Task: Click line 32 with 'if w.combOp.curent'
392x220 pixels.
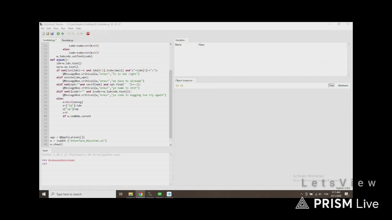Action: pos(77,116)
